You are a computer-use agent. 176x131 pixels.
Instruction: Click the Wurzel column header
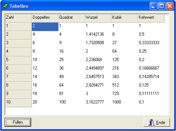point(98,18)
